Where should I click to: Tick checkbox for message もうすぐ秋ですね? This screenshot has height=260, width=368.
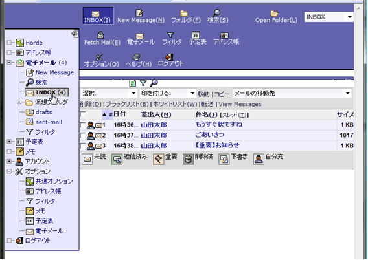pos(83,125)
